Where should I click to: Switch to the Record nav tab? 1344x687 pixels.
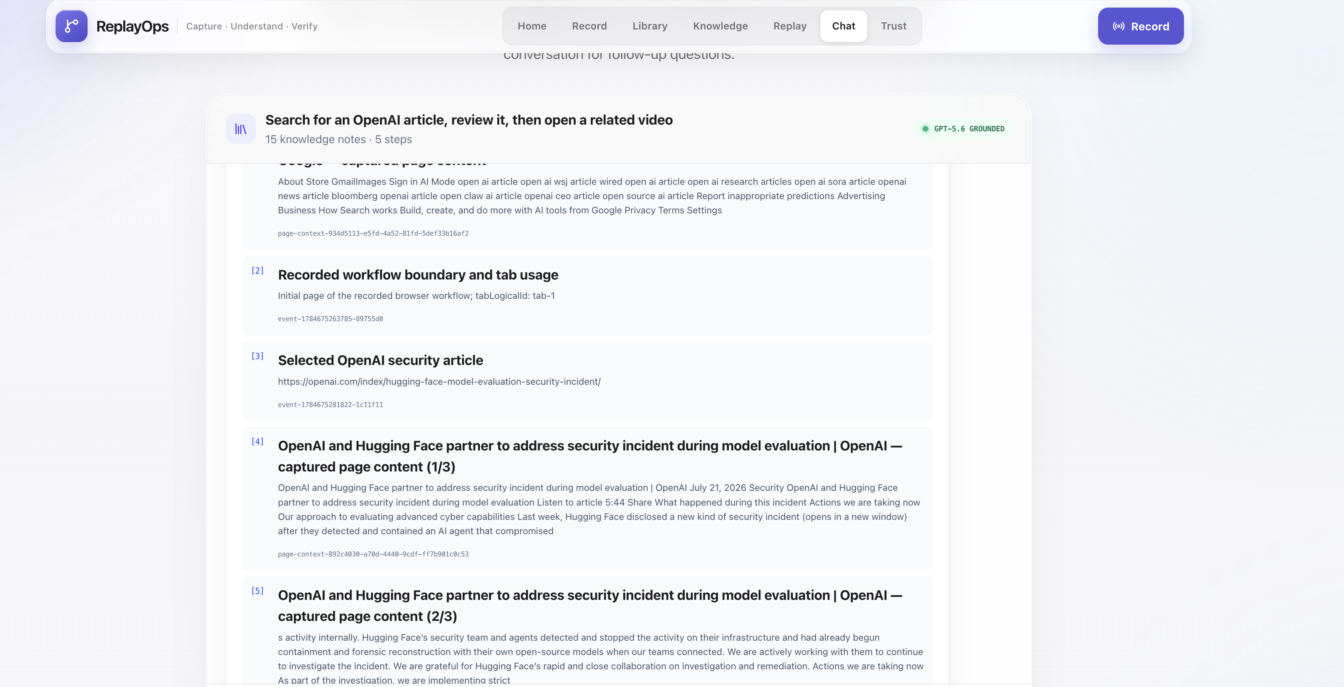[x=589, y=26]
